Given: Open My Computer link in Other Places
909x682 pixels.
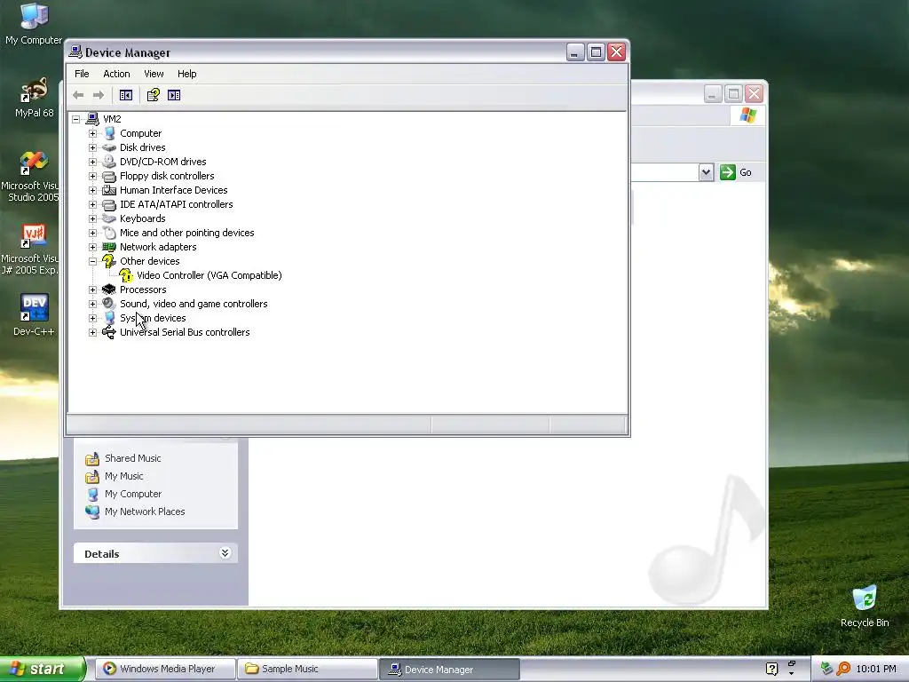Looking at the screenshot, I should click(x=133, y=494).
